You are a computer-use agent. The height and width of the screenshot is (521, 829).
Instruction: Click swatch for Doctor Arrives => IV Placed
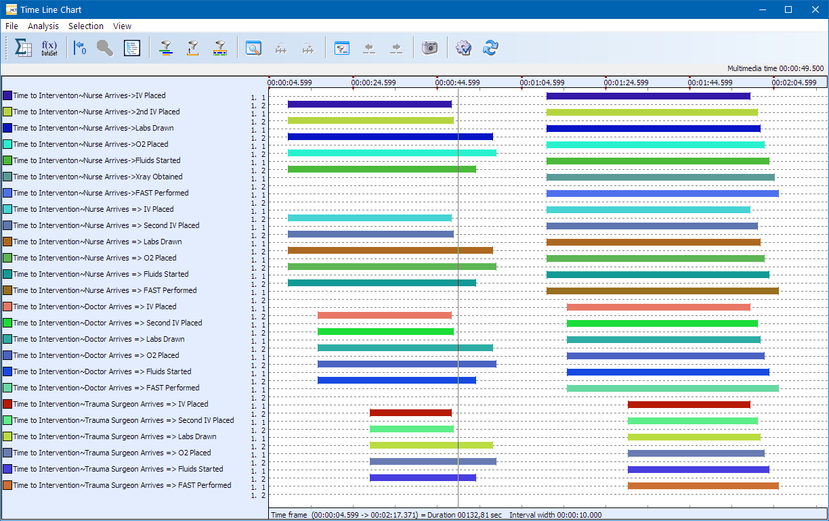pos(7,307)
